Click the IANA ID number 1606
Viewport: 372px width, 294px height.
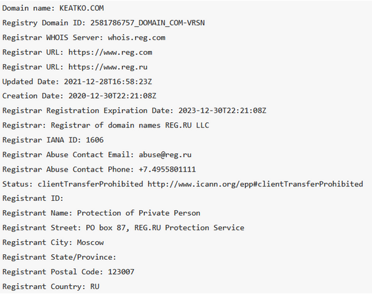pos(95,140)
